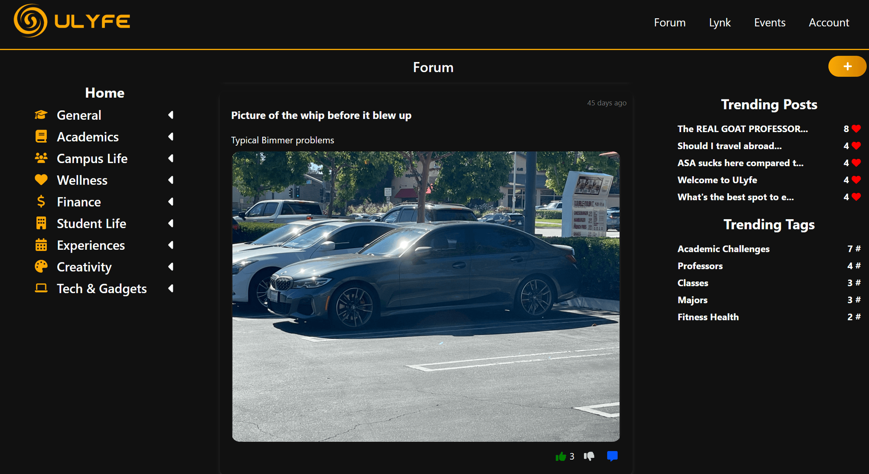Viewport: 869px width, 474px height.
Task: Select the Tech & Gadgets laptop icon
Action: [x=41, y=288]
